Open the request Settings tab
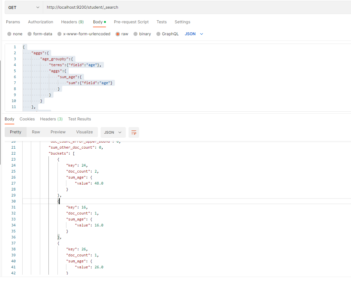The width and height of the screenshot is (351, 283). pos(182,22)
